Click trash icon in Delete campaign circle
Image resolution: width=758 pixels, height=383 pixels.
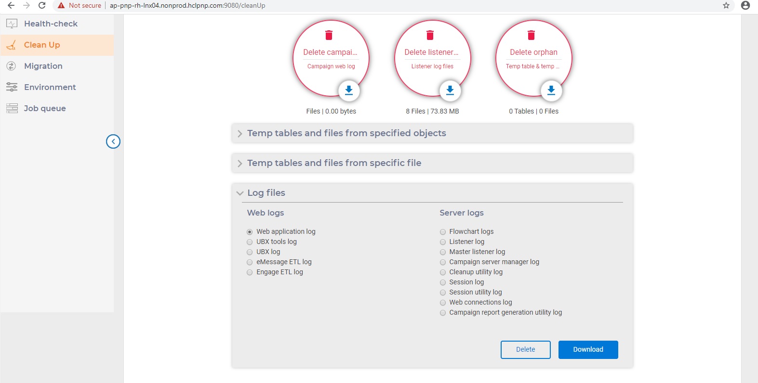point(329,35)
